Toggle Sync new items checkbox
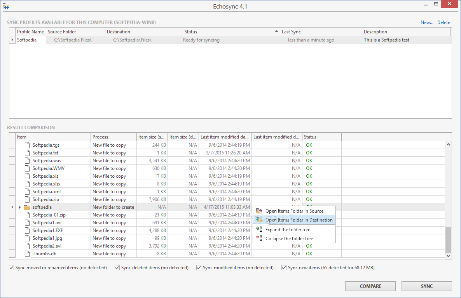Screen dimensions: 461x298 tap(284, 268)
